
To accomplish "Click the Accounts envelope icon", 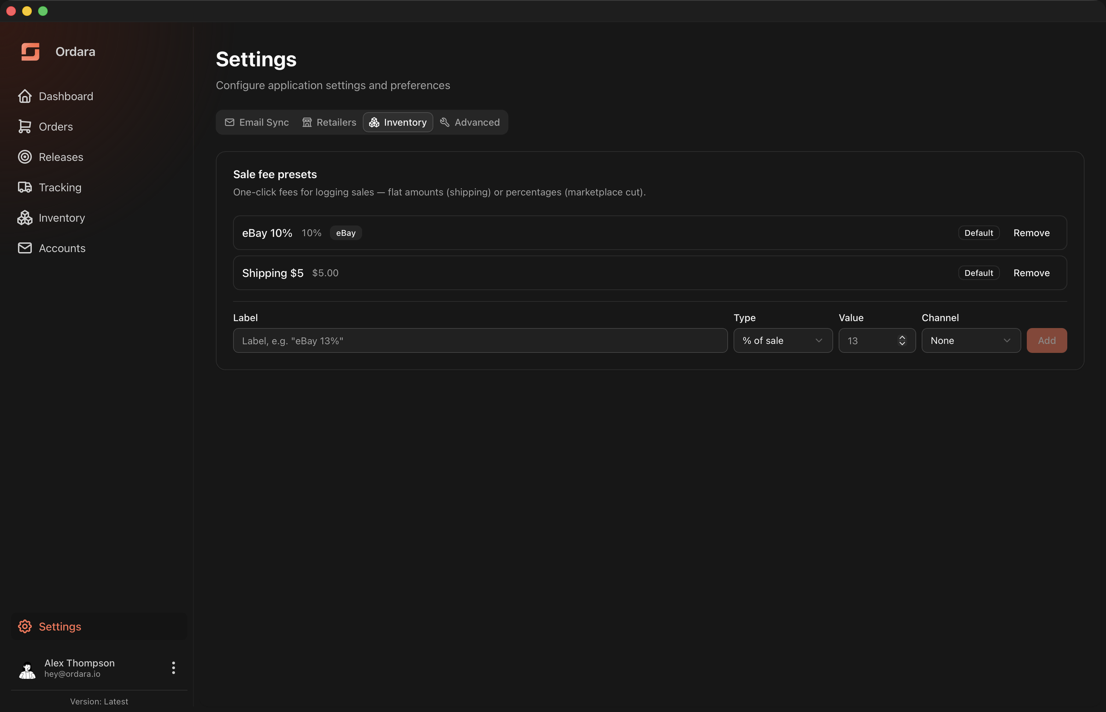I will pos(24,248).
